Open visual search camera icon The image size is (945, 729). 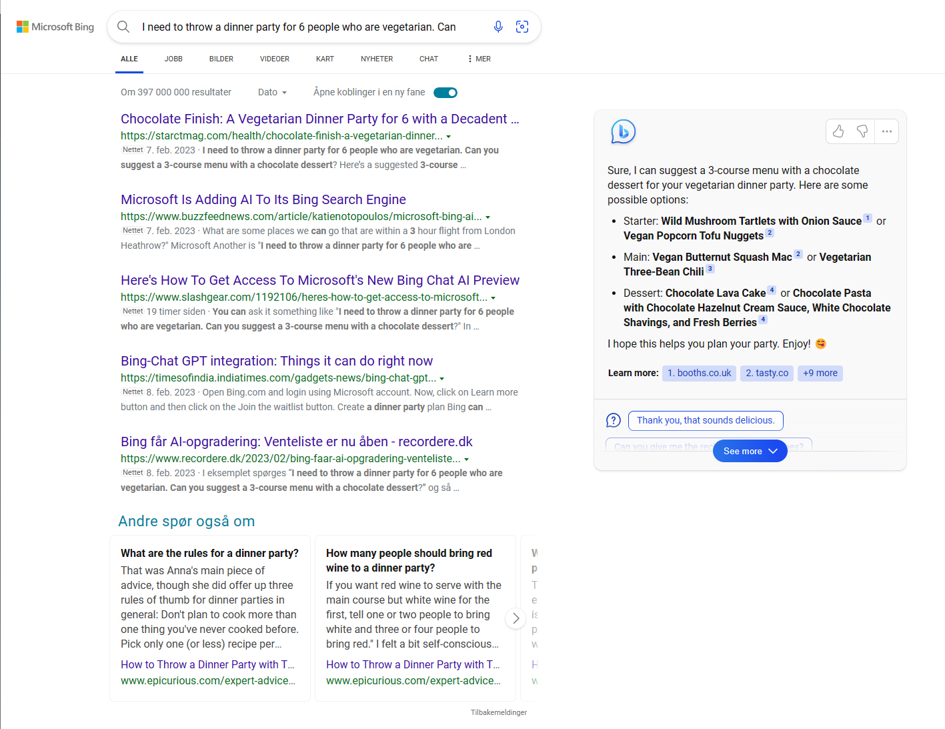(x=522, y=27)
